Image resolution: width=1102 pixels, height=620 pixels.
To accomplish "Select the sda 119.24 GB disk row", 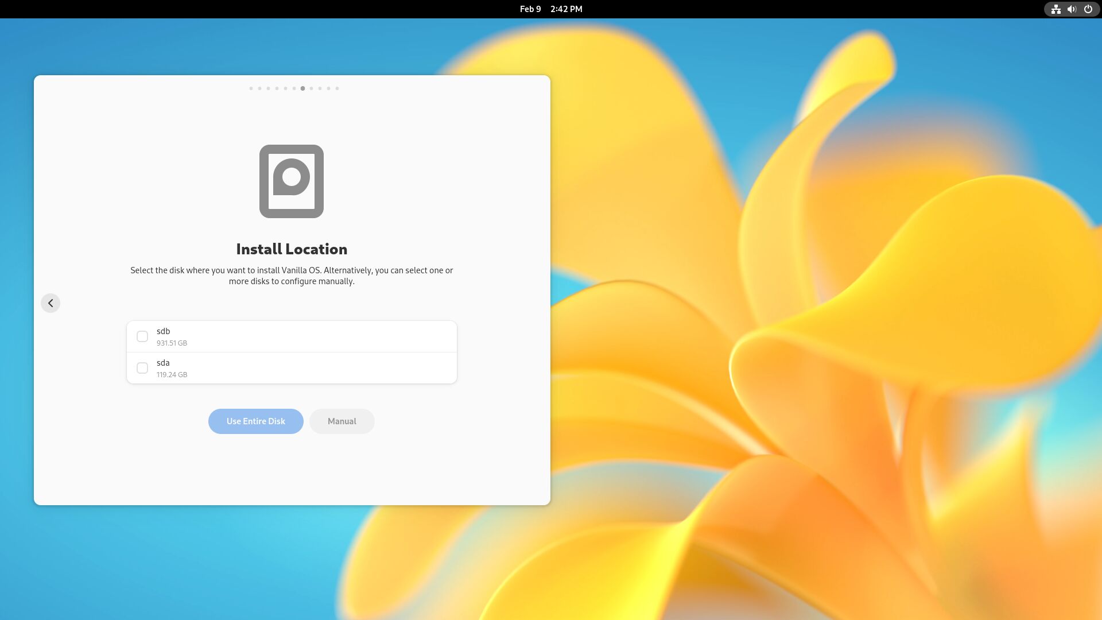I will 292,368.
